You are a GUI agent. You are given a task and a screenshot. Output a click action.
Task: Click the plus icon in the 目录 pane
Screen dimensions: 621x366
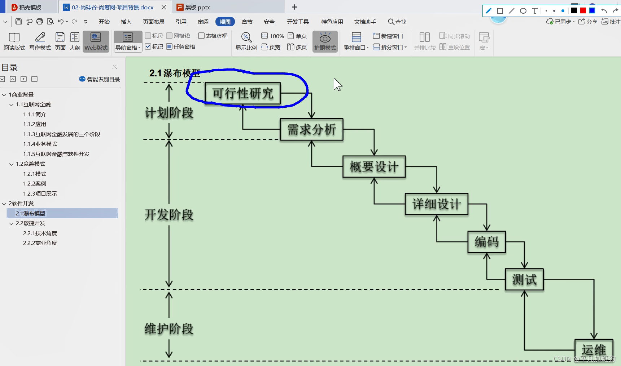tap(24, 79)
